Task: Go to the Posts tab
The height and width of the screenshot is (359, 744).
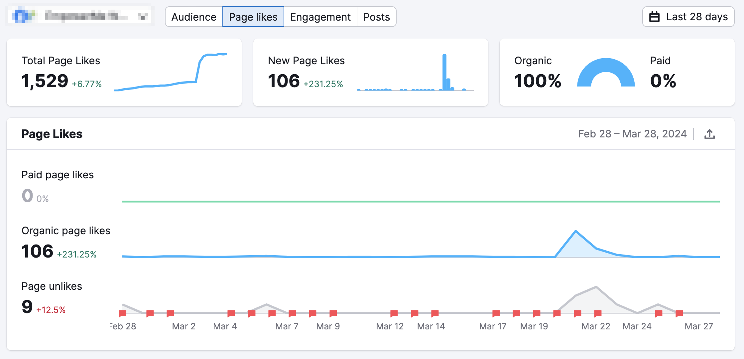Action: tap(376, 17)
